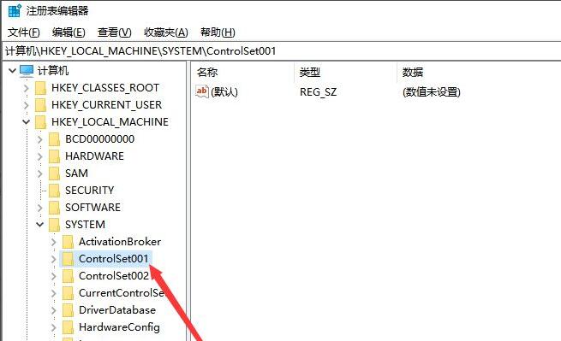Click the registry path address bar
Viewport: 561px width, 341px height.
tap(281, 51)
